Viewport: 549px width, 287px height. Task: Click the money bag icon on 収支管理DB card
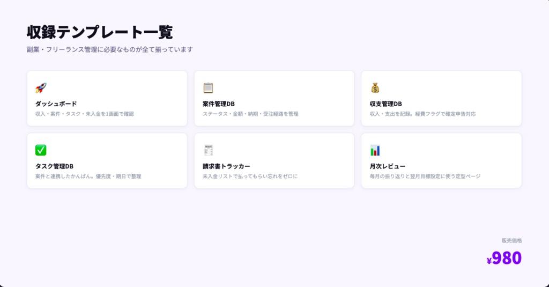375,87
